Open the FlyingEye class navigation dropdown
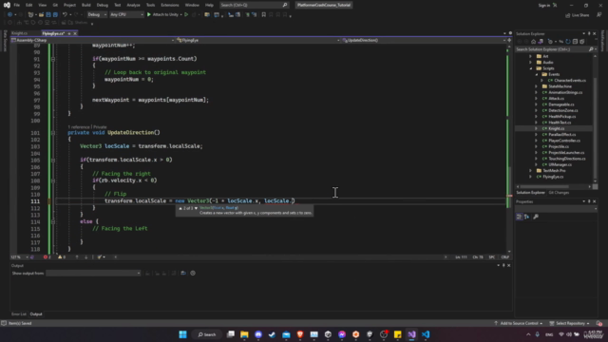 click(257, 40)
